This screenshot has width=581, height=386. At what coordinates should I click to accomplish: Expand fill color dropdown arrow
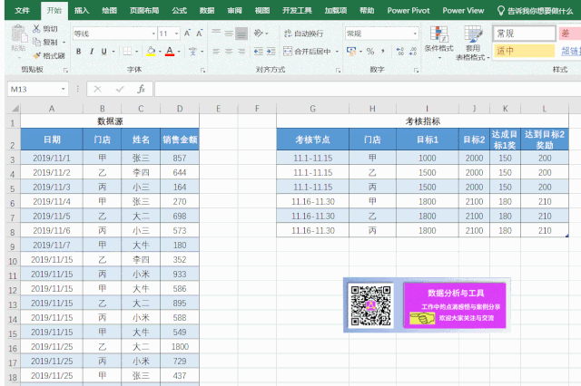pos(160,52)
